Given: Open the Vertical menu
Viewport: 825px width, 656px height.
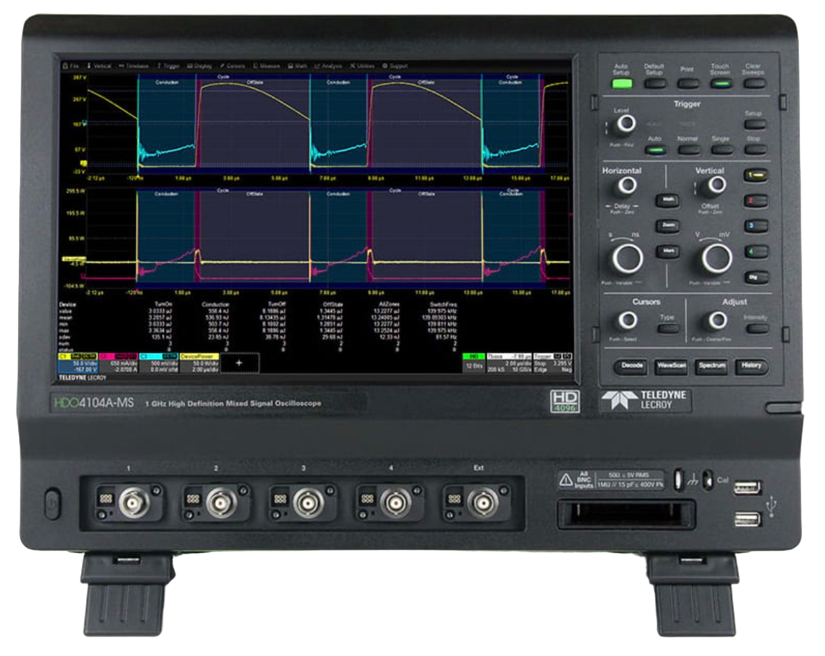Looking at the screenshot, I should coord(99,66).
